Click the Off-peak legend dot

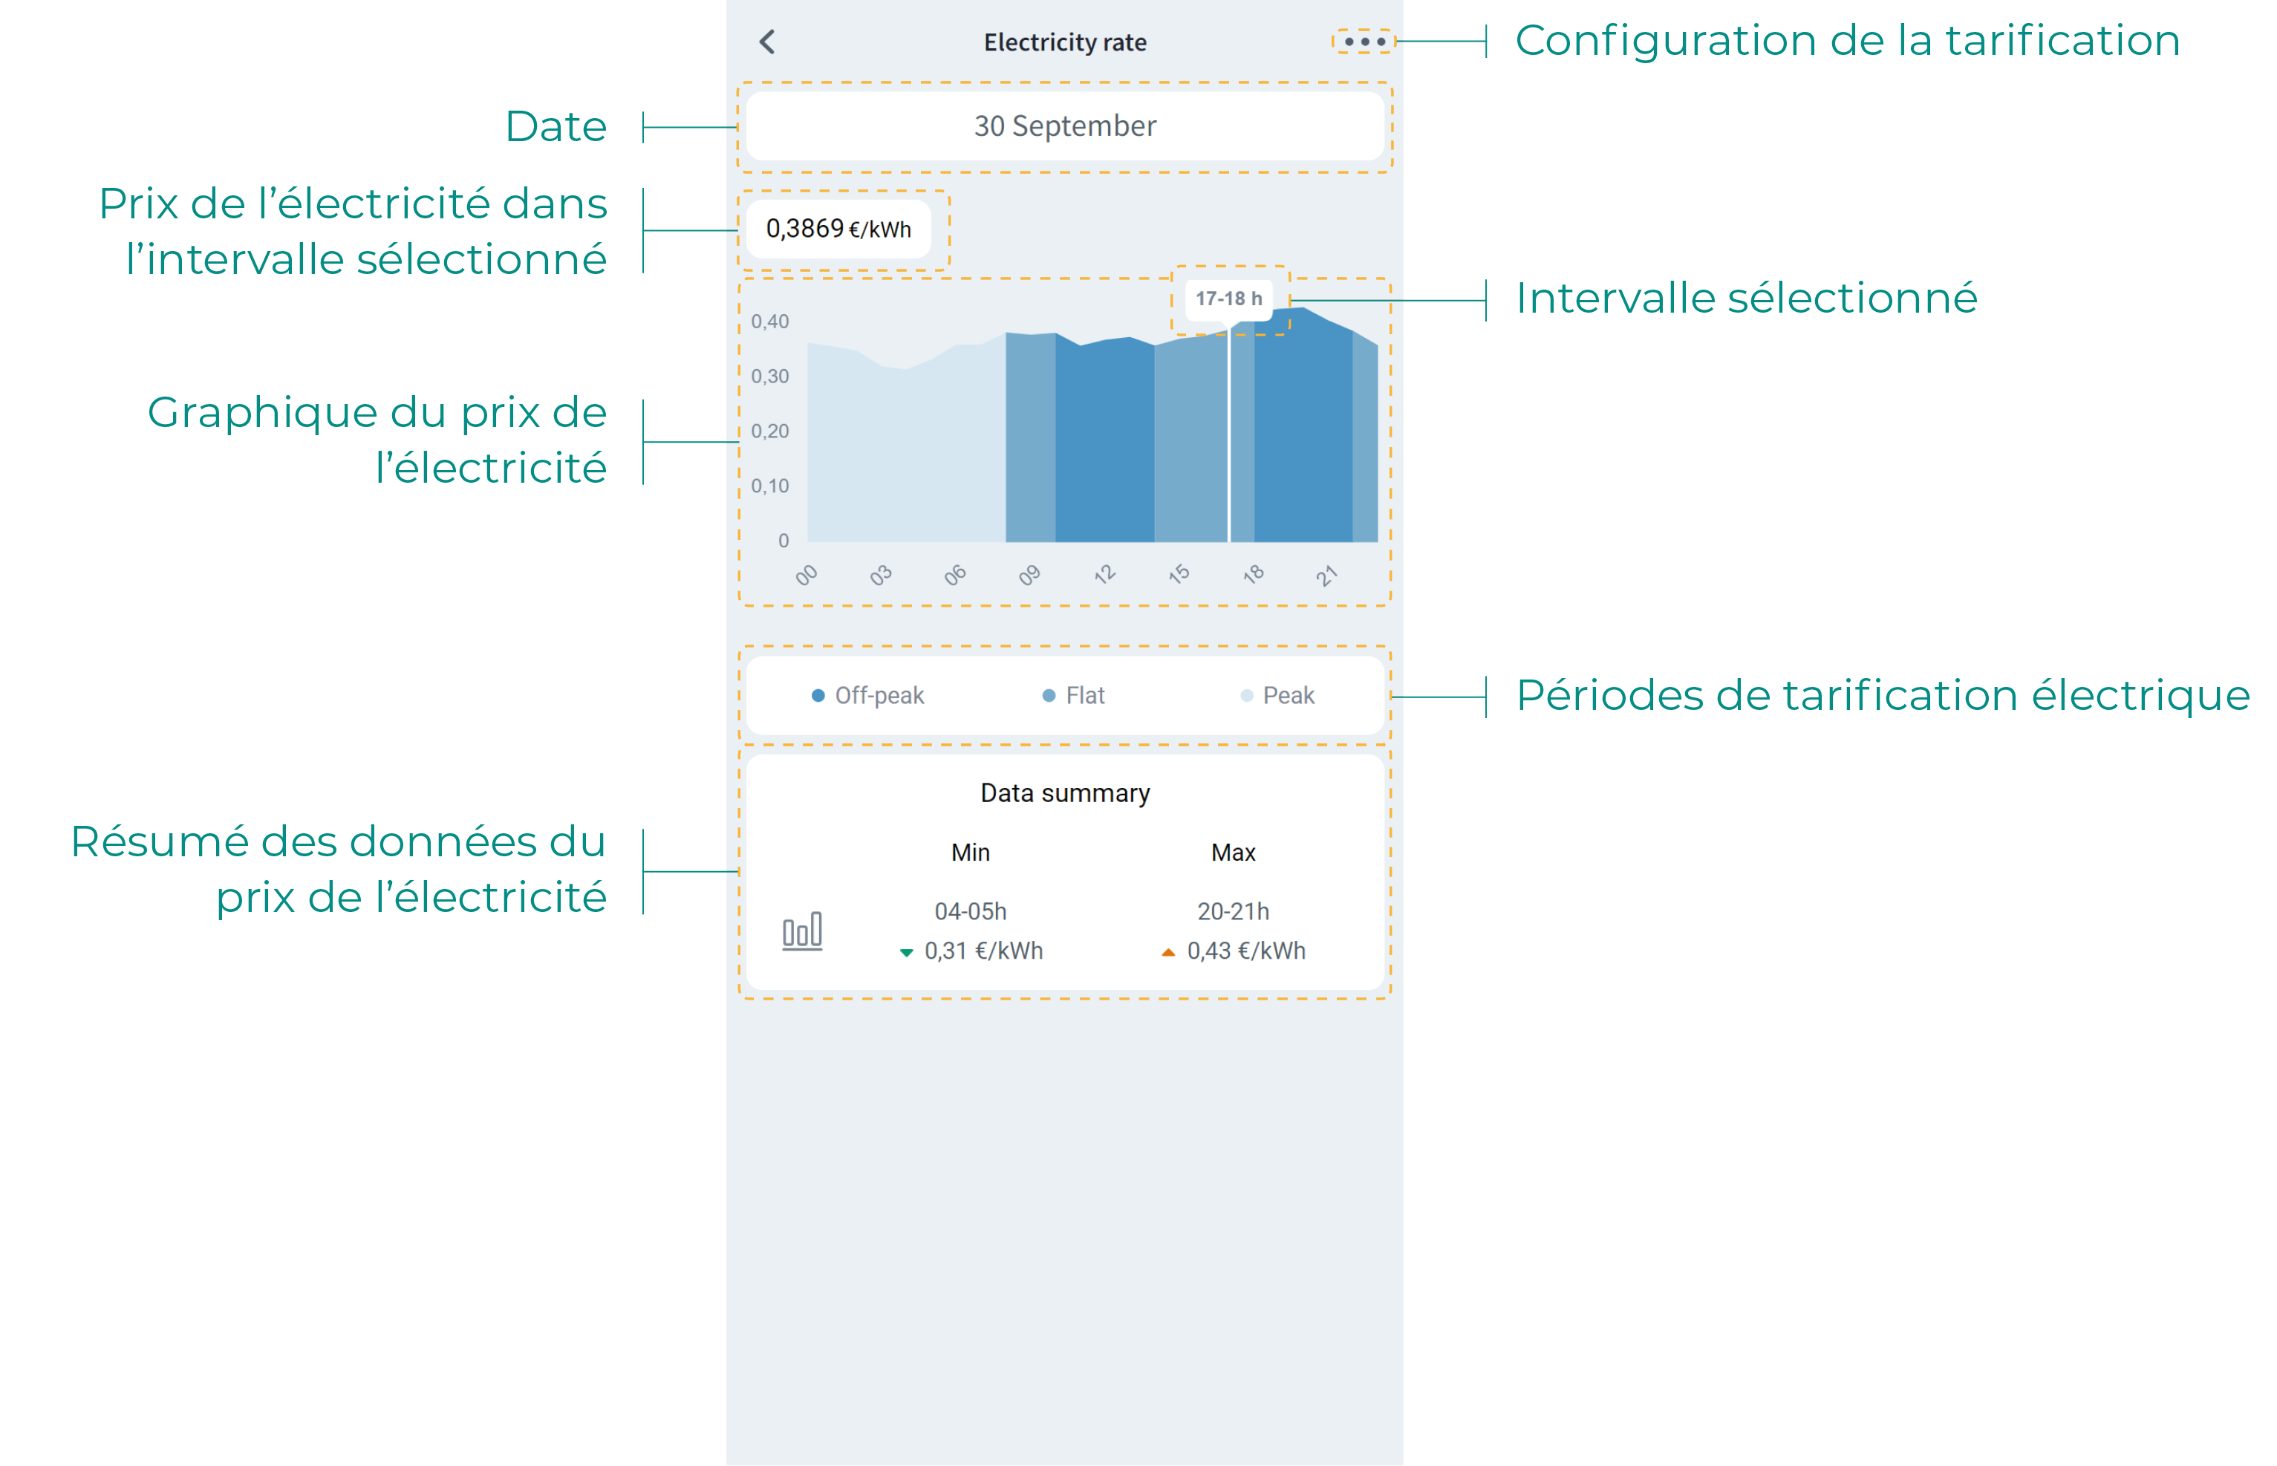tap(817, 696)
